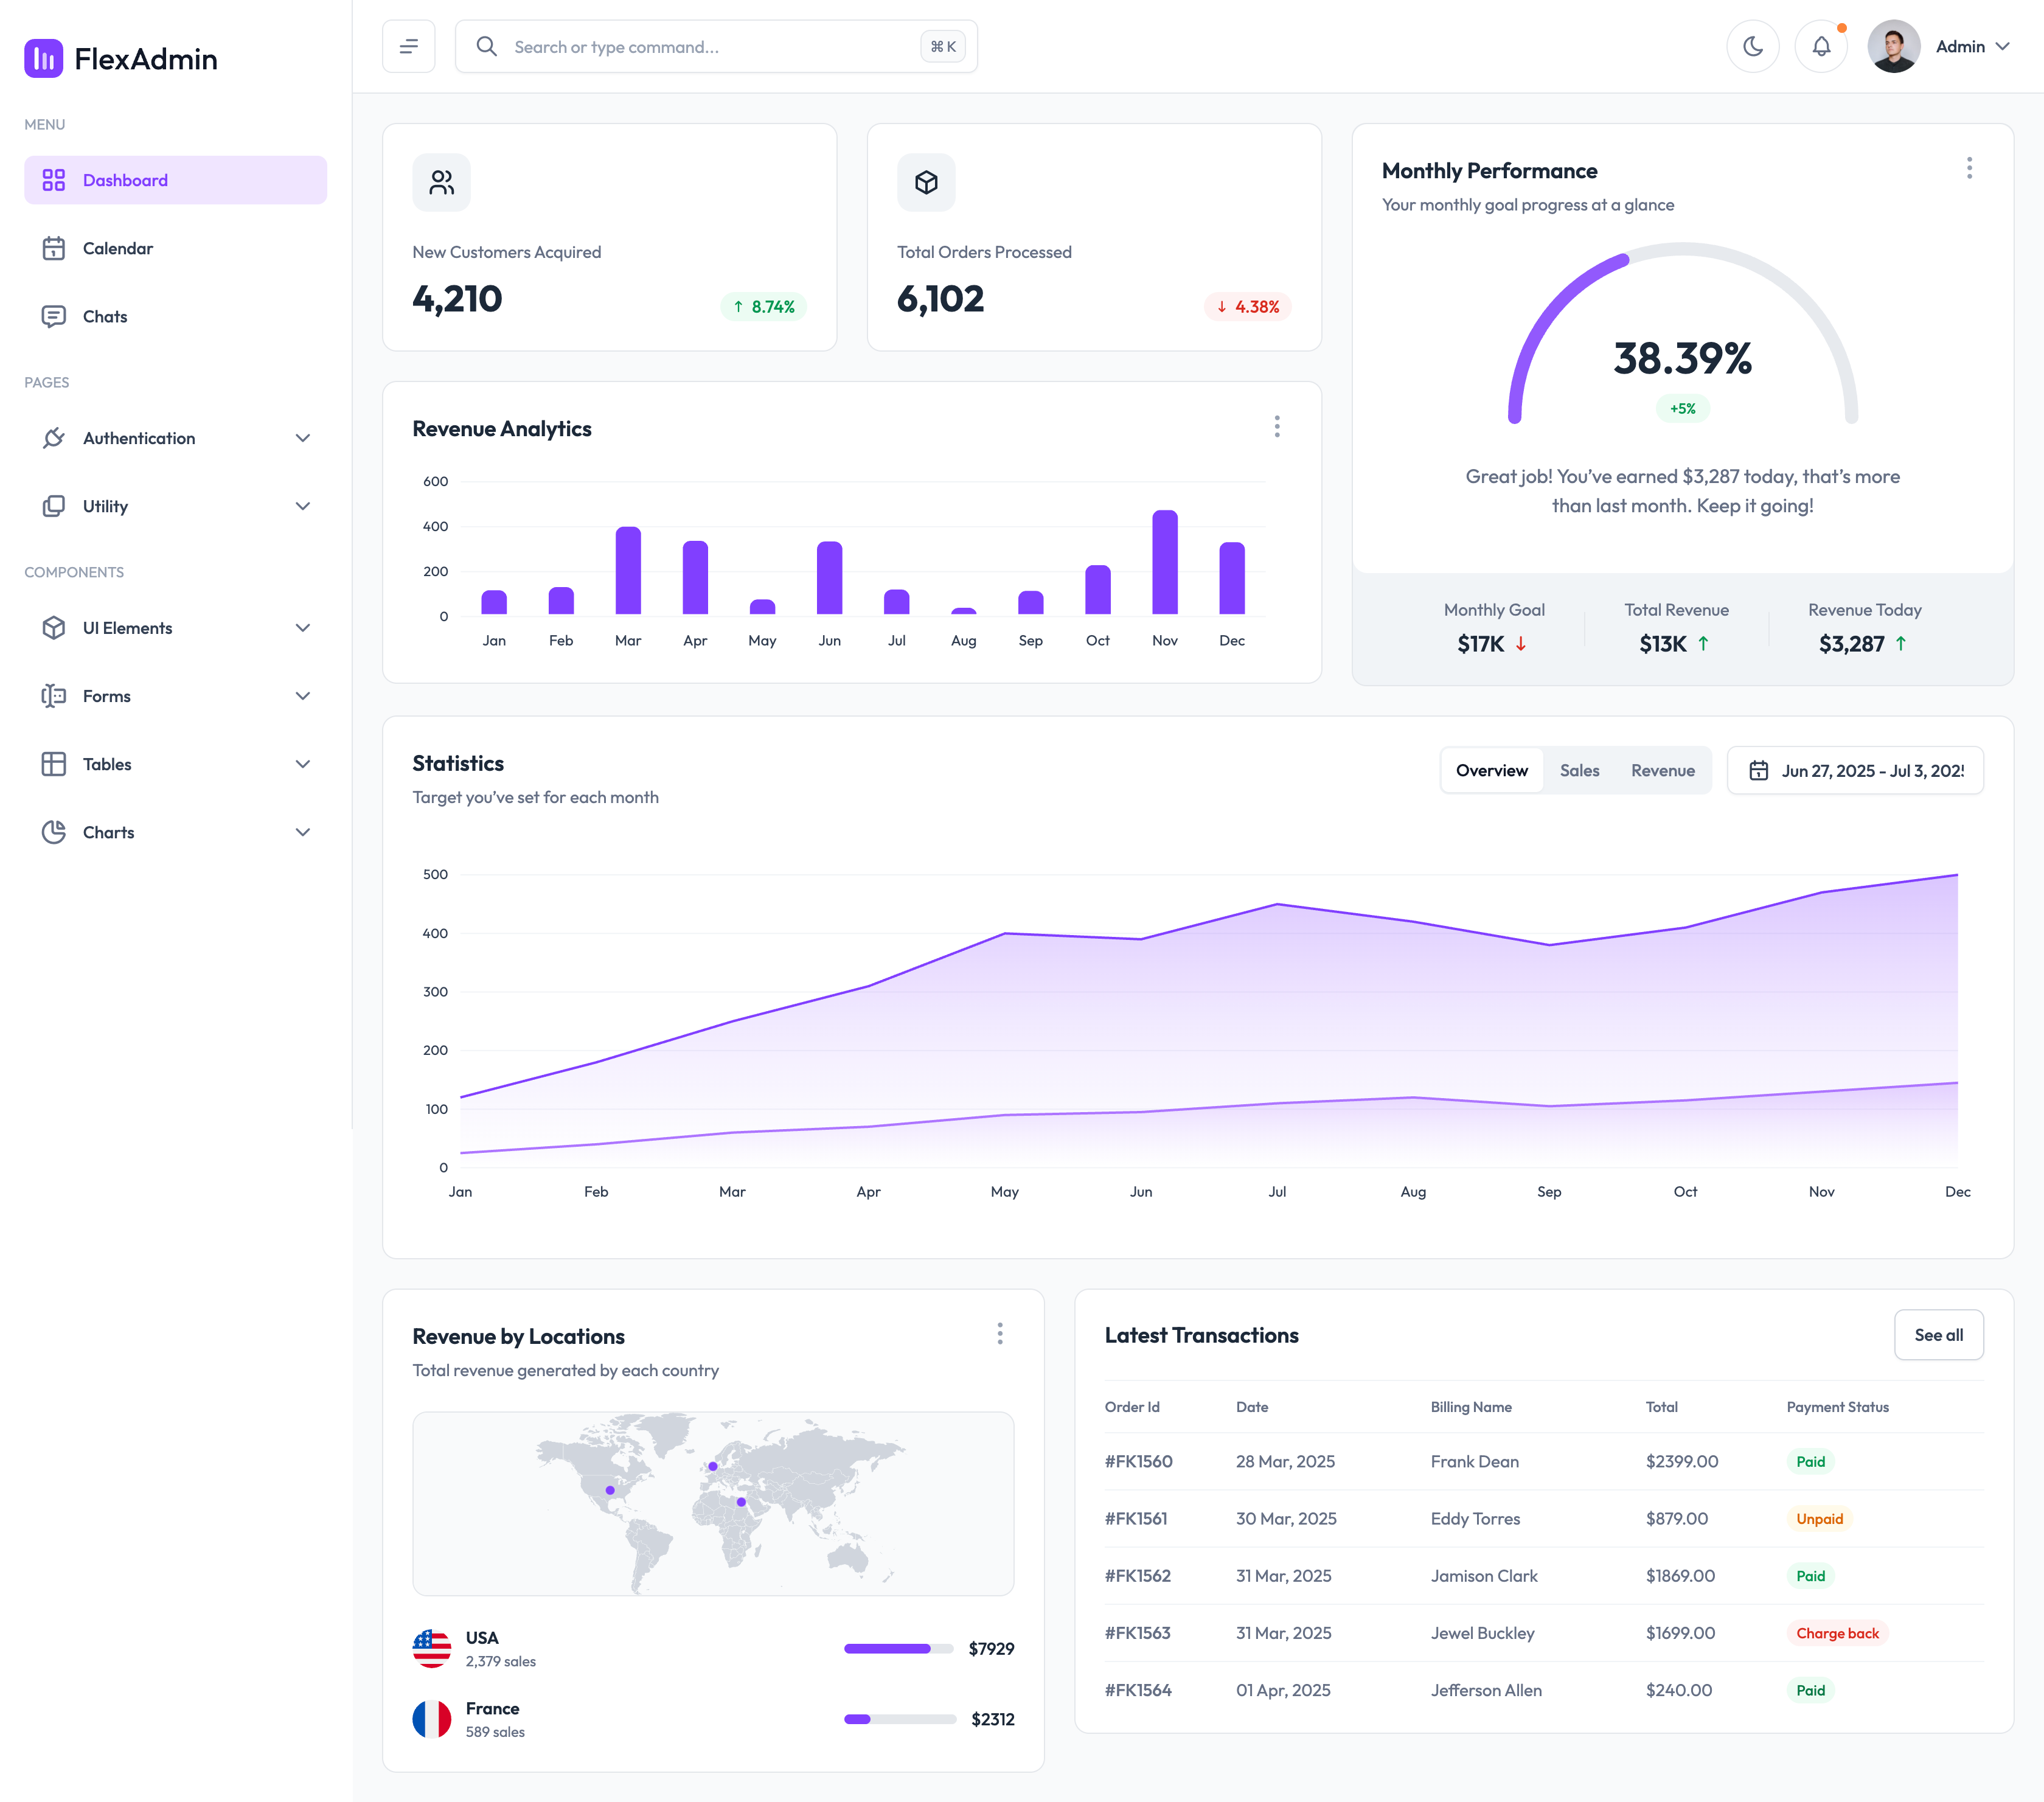Open the Monthly Performance options menu
The image size is (2044, 1802).
pyautogui.click(x=1969, y=169)
